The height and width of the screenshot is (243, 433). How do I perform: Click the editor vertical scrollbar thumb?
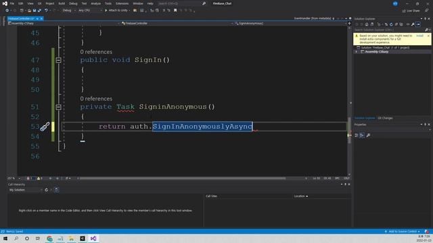pos(349,130)
